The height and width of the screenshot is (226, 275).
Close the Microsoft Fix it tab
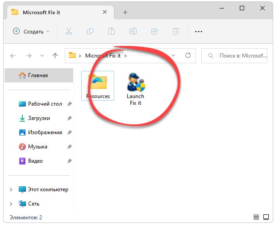(105, 12)
